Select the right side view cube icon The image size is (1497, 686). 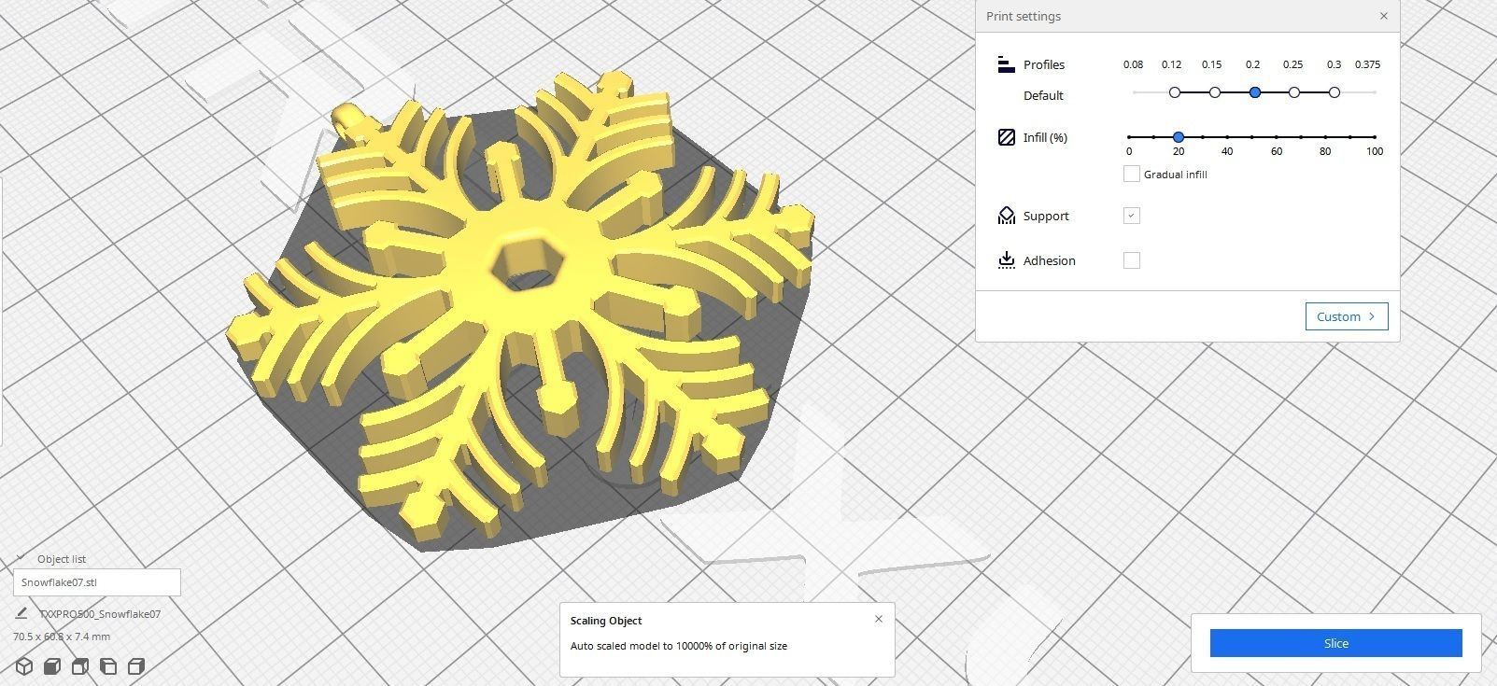(x=136, y=665)
